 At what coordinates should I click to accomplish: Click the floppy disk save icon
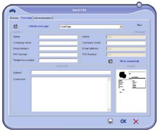(x=110, y=121)
